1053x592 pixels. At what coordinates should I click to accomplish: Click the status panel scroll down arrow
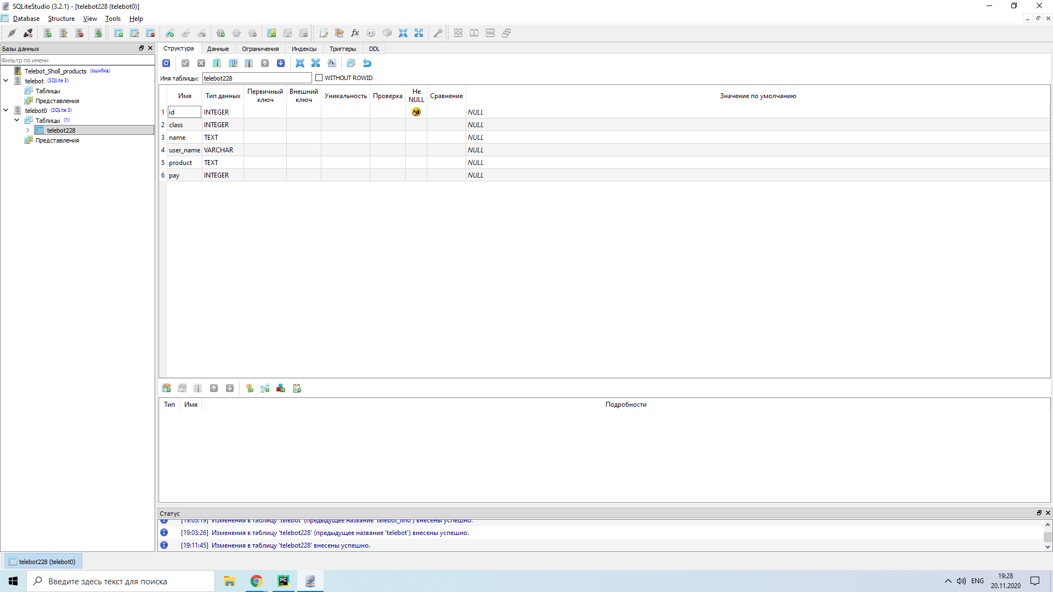tap(1048, 547)
